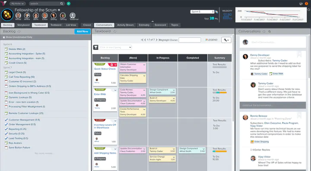Collapse the team header chevron
This screenshot has height=171, width=311.
pos(152,22)
